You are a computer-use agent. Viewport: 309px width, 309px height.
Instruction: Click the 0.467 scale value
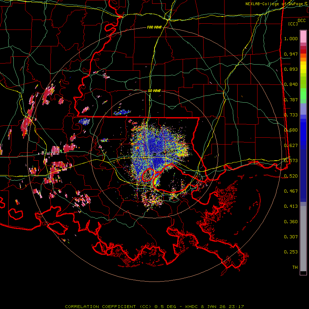click(291, 191)
